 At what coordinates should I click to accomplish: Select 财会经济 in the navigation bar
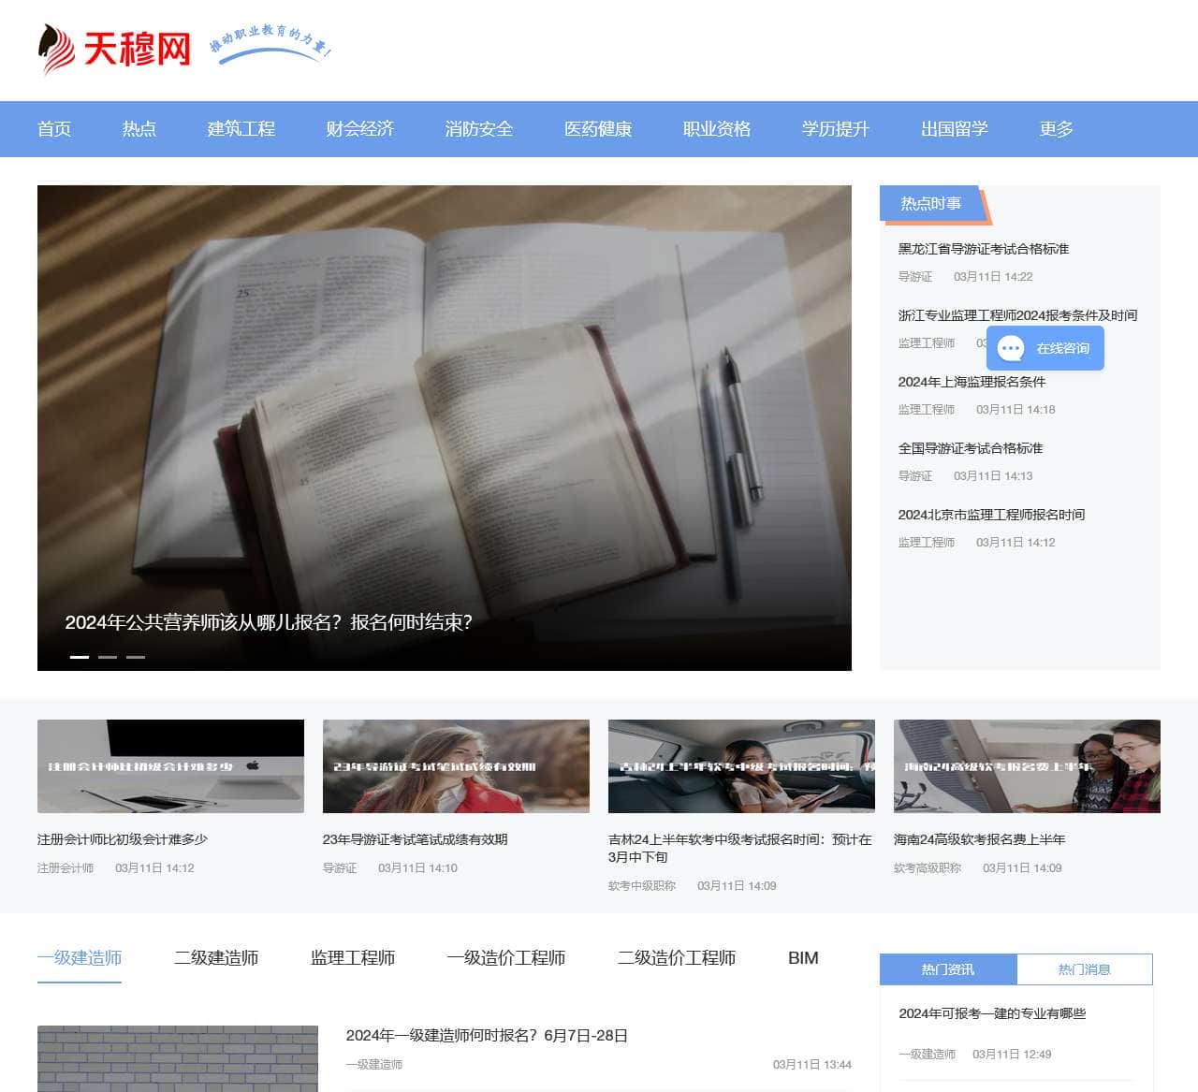[x=360, y=129]
